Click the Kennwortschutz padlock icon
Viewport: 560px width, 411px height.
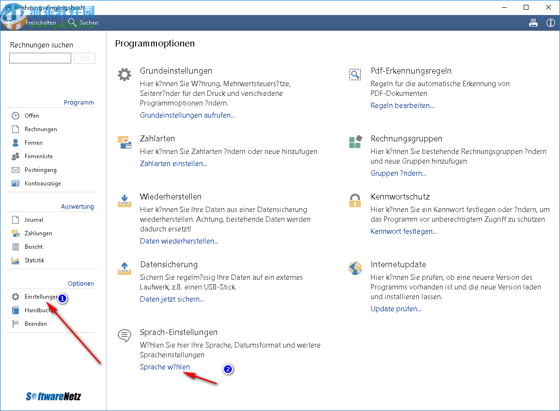click(355, 200)
